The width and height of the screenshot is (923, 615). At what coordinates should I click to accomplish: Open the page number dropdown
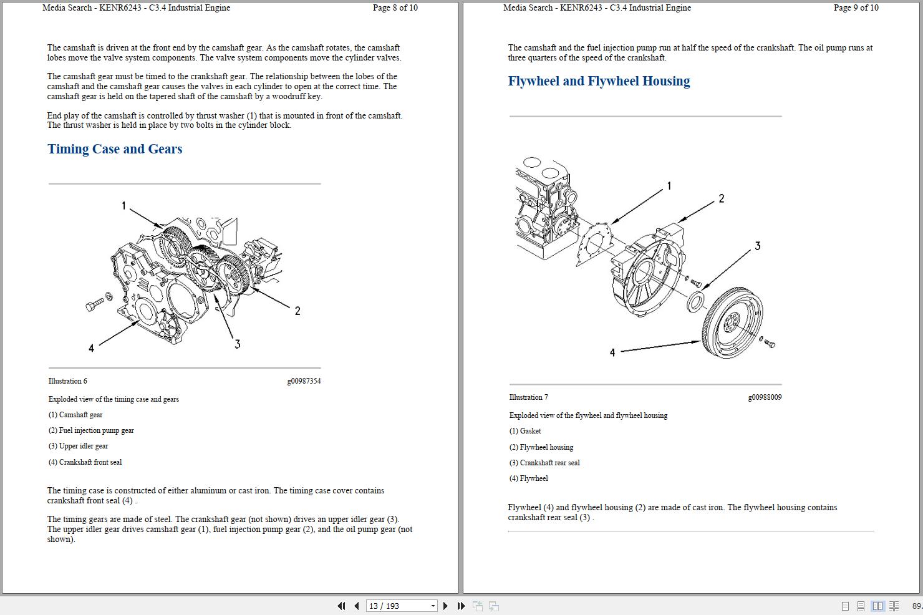pos(432,606)
